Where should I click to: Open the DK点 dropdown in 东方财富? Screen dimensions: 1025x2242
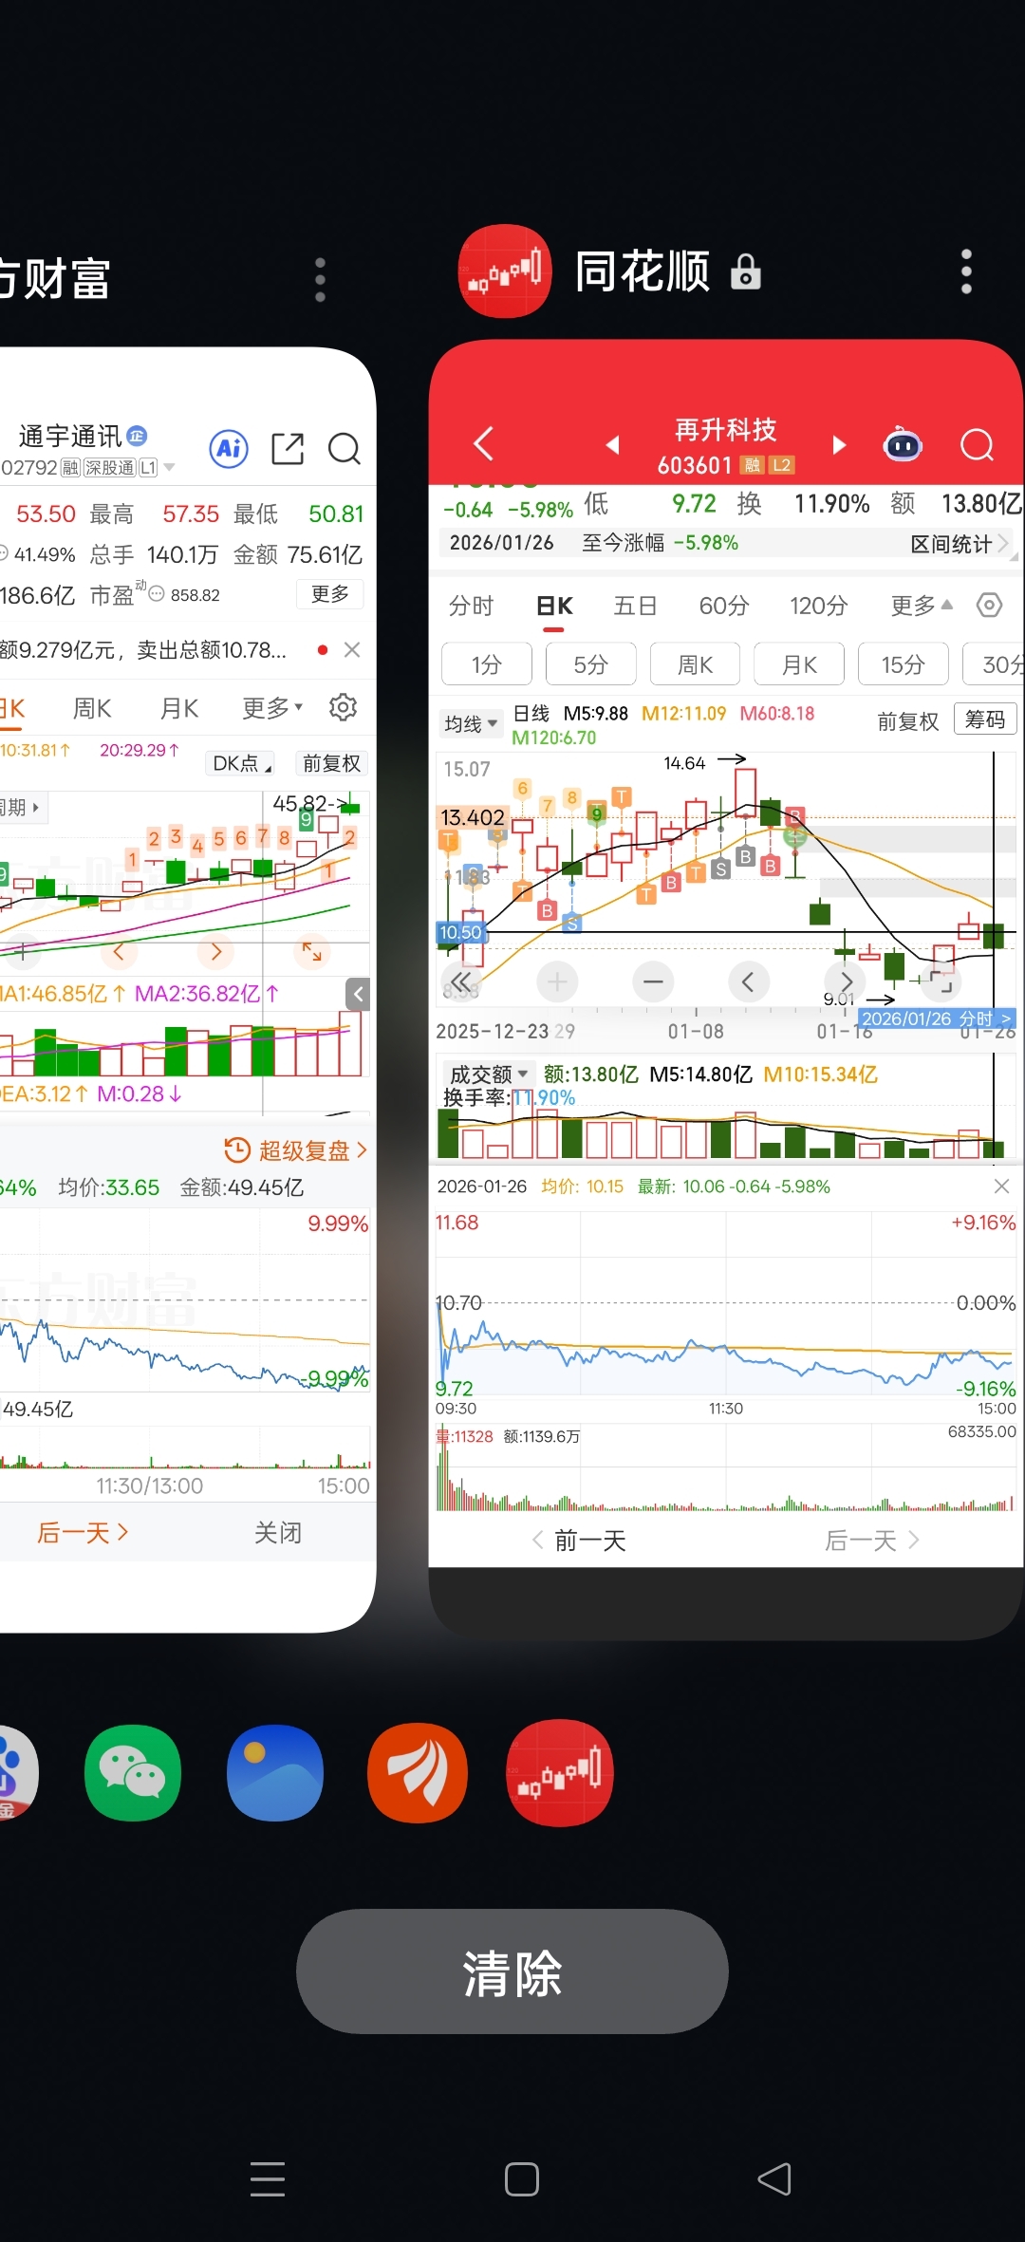point(242,763)
